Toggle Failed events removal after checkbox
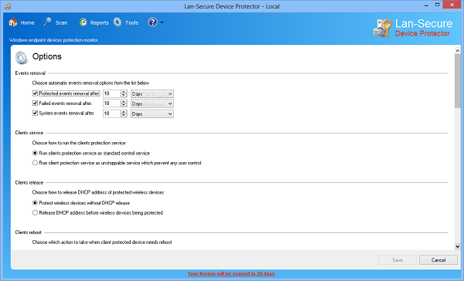The image size is (464, 281). click(x=35, y=103)
